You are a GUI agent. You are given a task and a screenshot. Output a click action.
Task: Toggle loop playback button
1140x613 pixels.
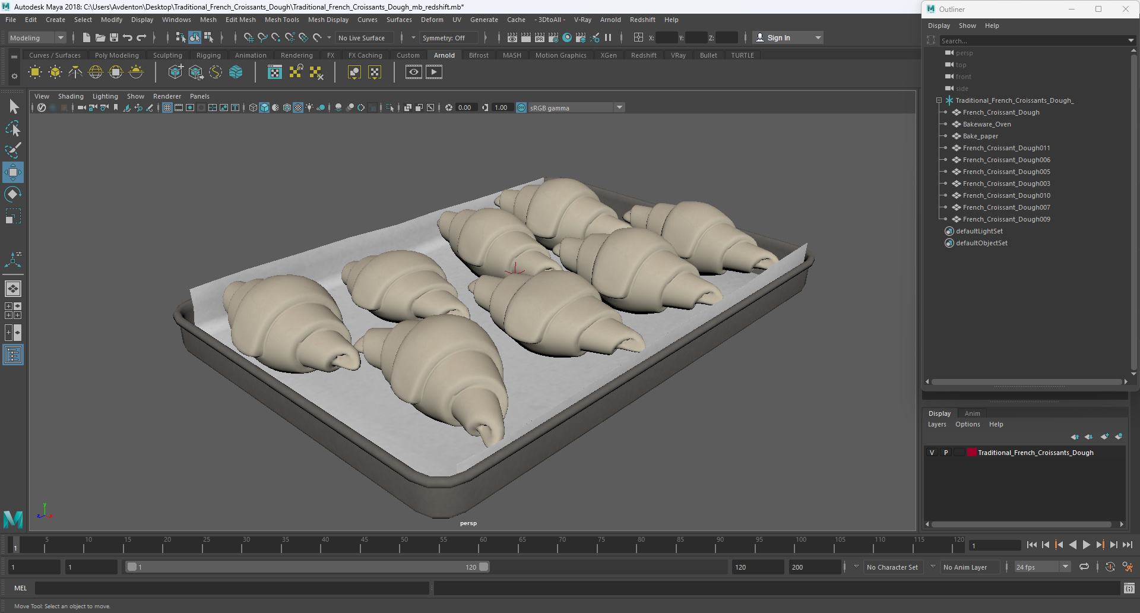pyautogui.click(x=1084, y=567)
